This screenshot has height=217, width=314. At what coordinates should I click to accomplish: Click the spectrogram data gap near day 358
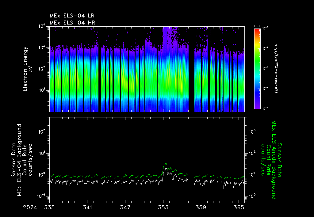(191, 69)
